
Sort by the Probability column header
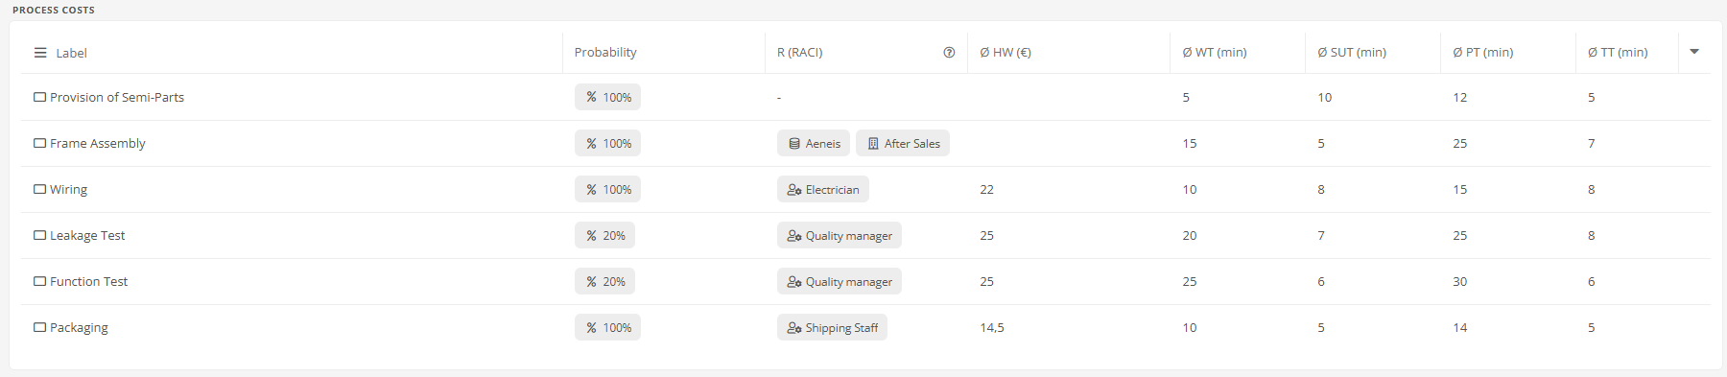605,53
